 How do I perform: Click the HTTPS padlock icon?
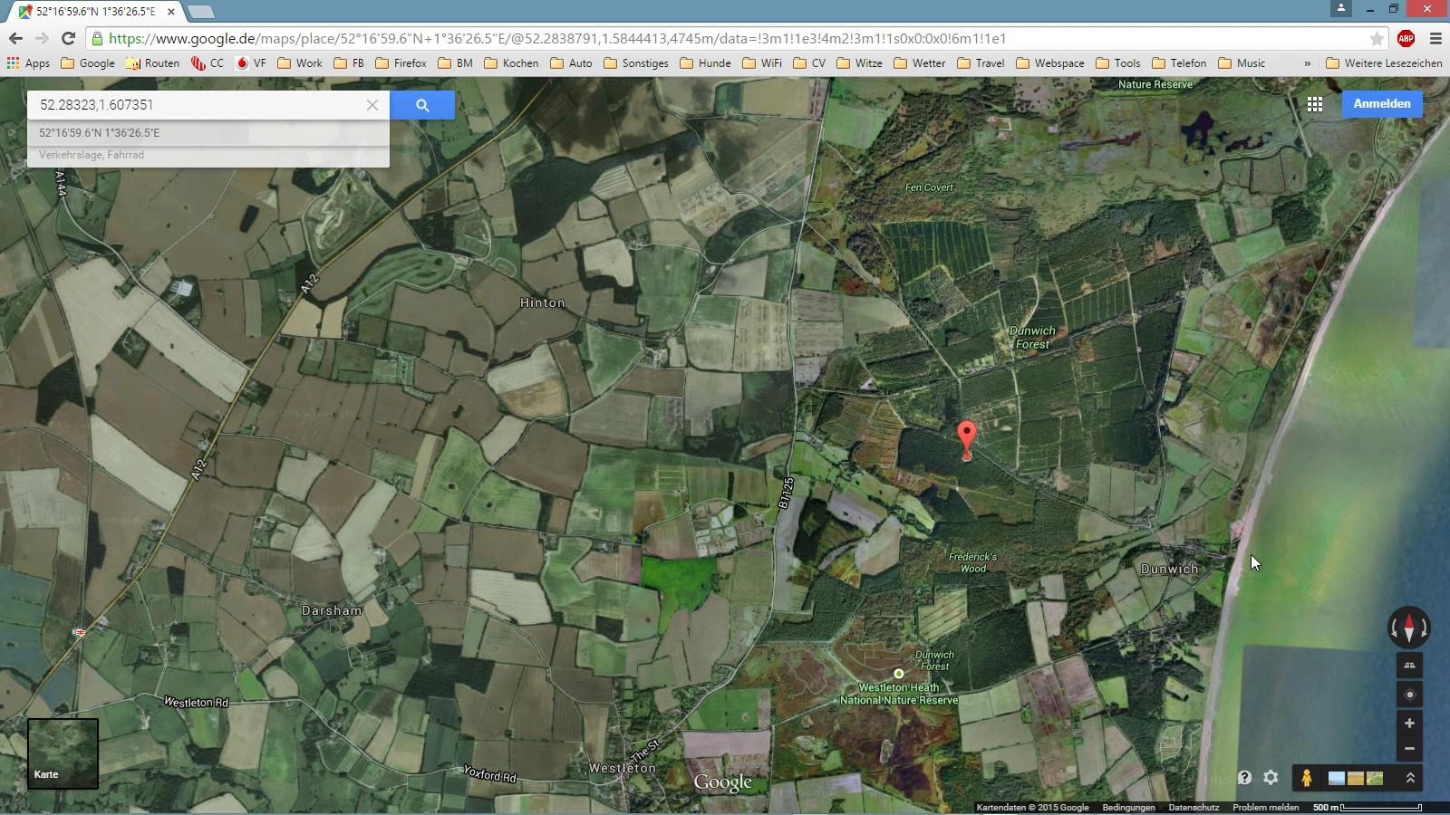click(x=97, y=38)
